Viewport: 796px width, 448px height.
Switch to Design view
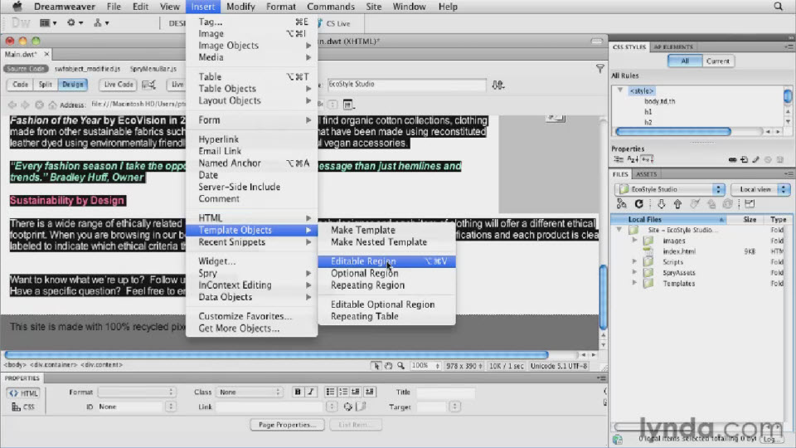click(x=73, y=85)
